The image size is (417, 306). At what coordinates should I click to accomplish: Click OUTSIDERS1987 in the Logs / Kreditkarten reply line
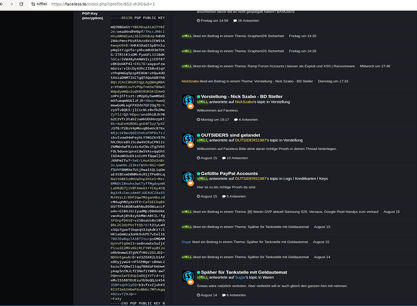point(250,178)
